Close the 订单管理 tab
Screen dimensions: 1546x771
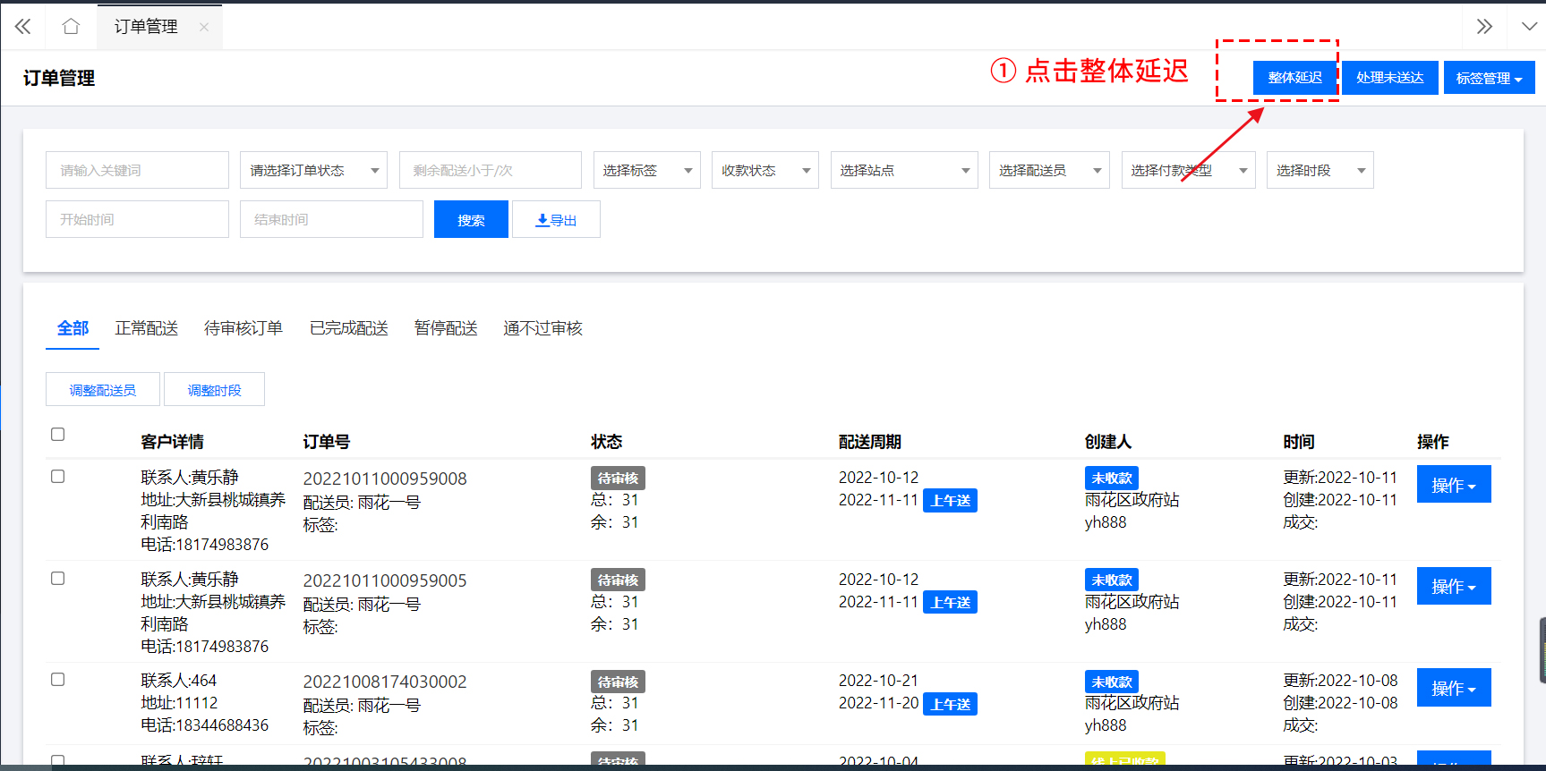click(204, 27)
